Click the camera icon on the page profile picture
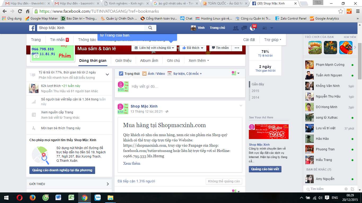362x203 pixels. [x=36, y=56]
